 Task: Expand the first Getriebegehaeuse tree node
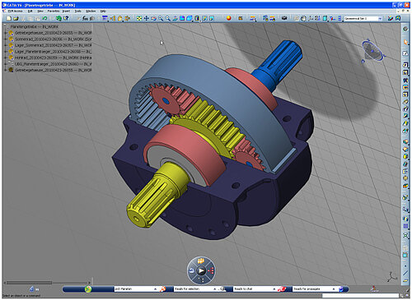(6, 33)
